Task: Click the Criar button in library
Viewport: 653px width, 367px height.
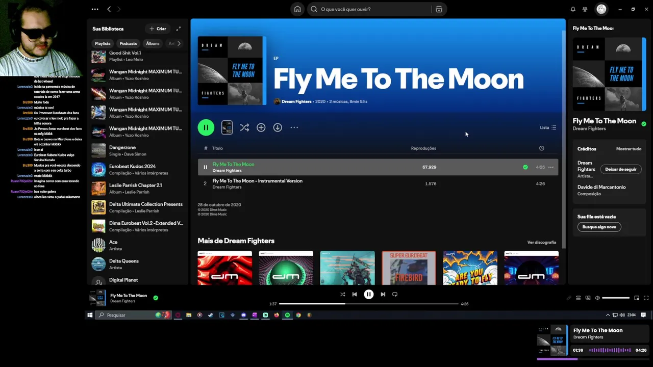Action: (x=158, y=29)
